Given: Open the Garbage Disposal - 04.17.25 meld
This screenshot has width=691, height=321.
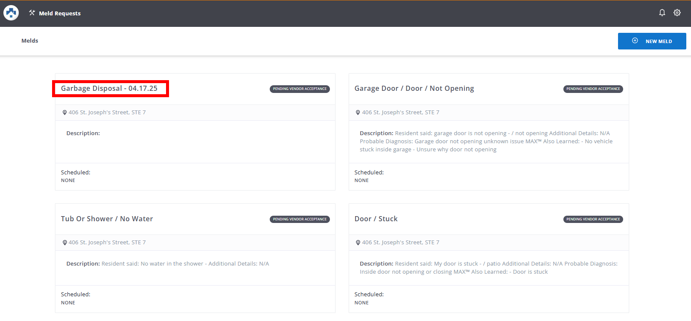Looking at the screenshot, I should [109, 89].
